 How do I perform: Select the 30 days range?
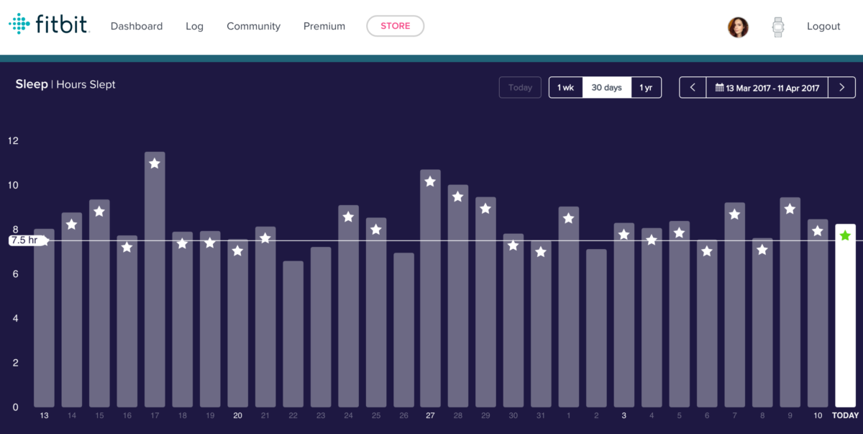tap(606, 88)
